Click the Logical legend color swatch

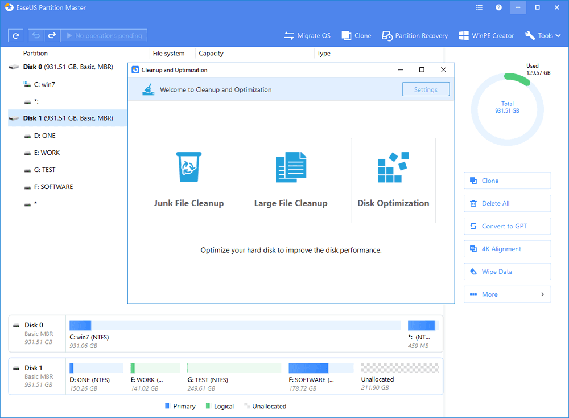tap(208, 405)
